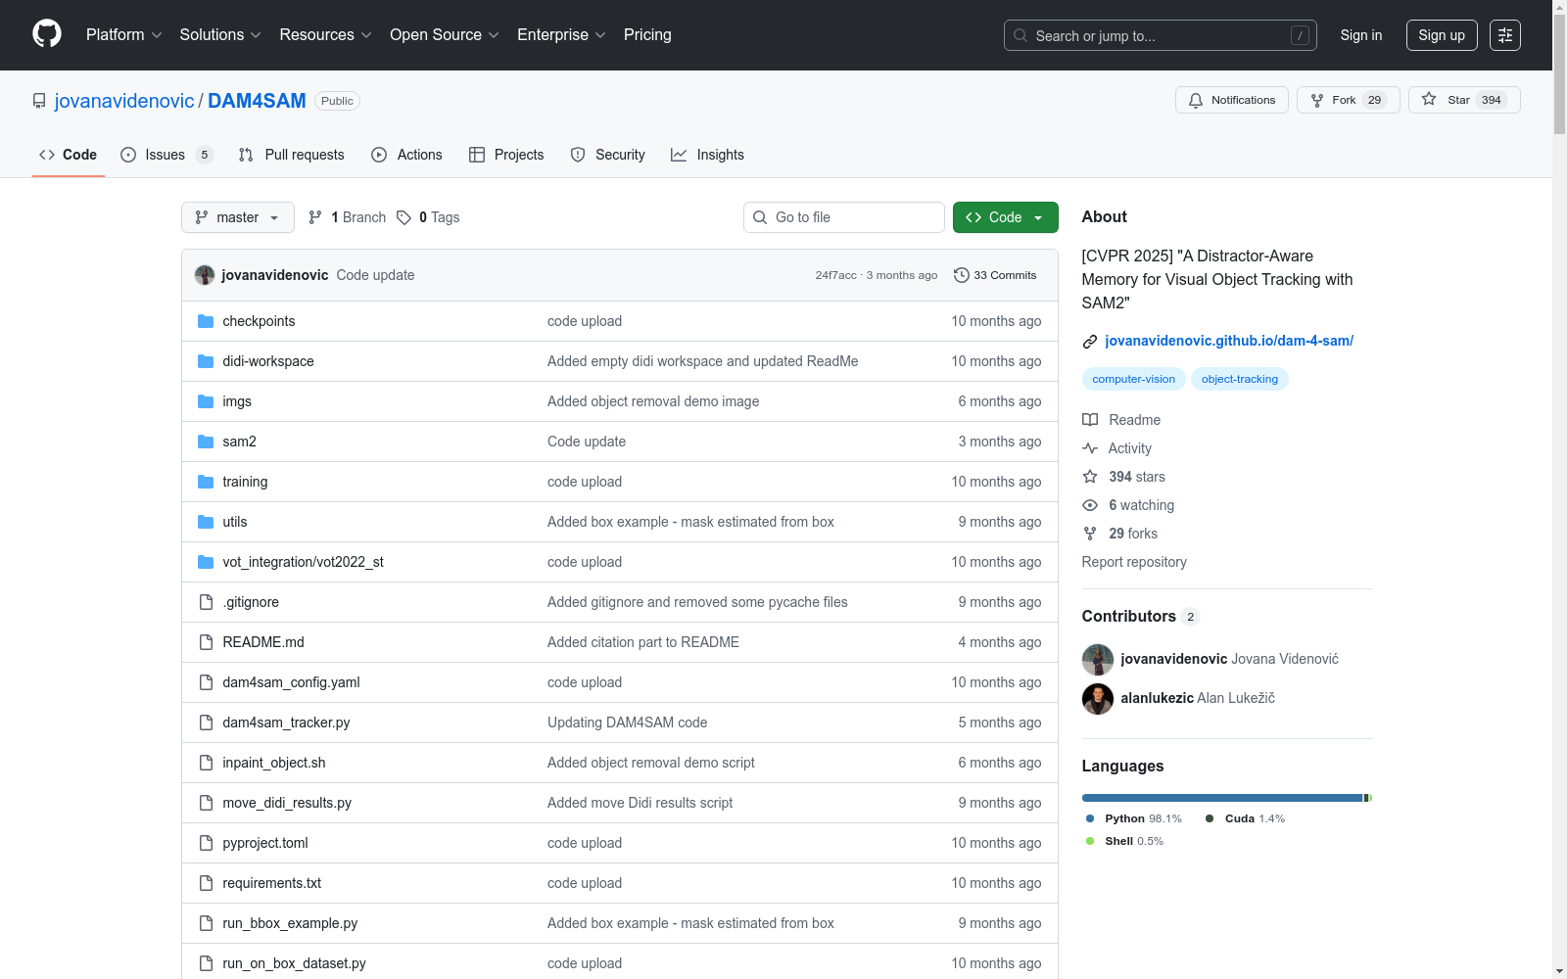Viewport: 1567px width, 979px height.
Task: Open the checkpoints folder icon
Action: [x=206, y=321]
